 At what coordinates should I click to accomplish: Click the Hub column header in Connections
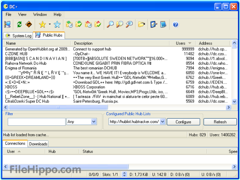tap(62, 151)
